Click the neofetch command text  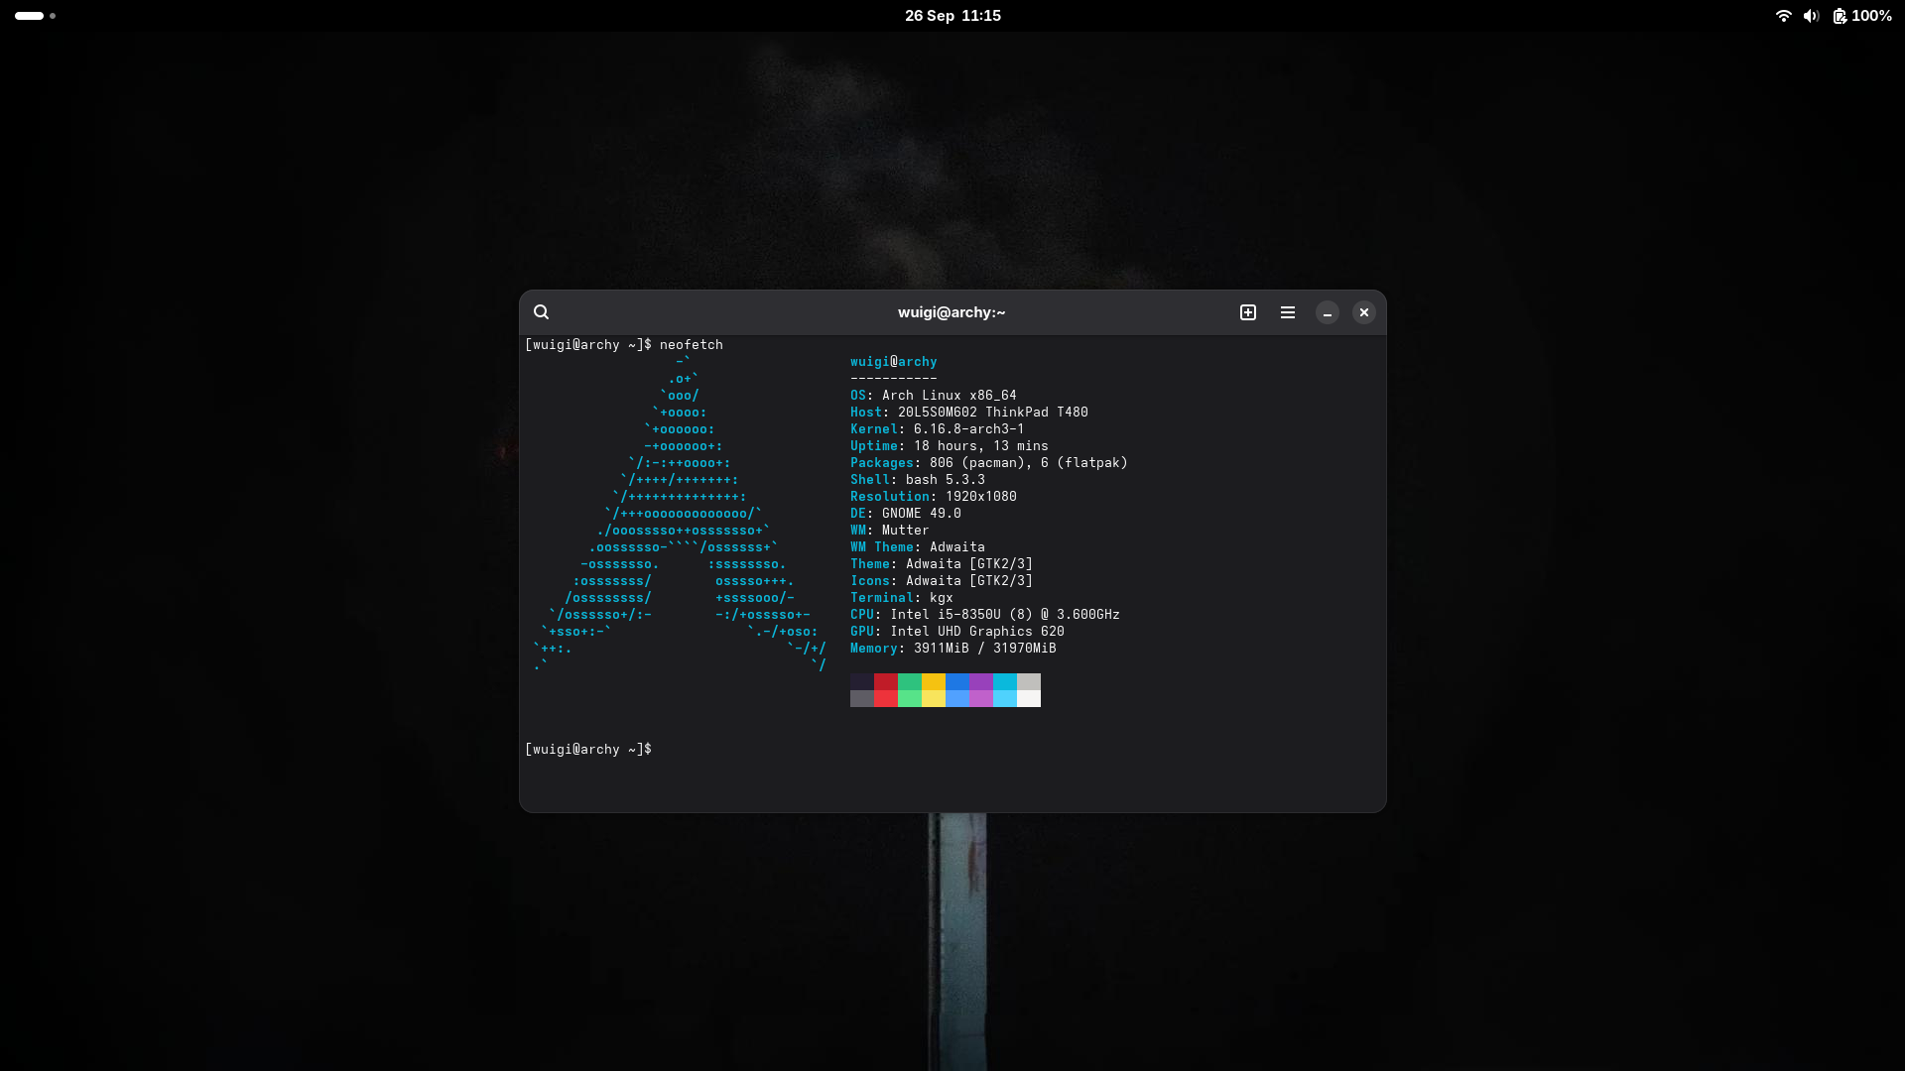click(x=692, y=345)
